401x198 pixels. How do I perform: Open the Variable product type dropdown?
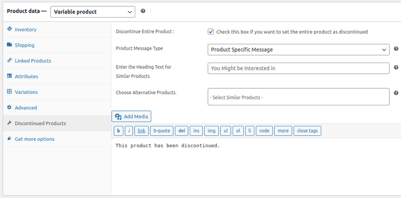[92, 12]
